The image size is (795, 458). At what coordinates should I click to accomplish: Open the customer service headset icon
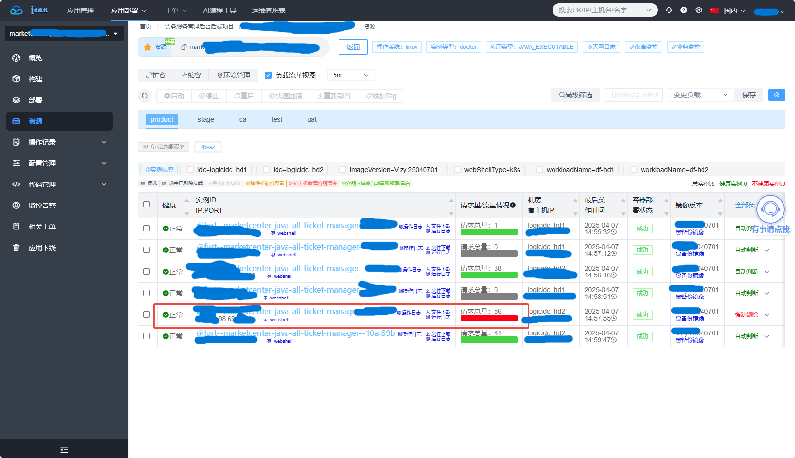(x=770, y=209)
